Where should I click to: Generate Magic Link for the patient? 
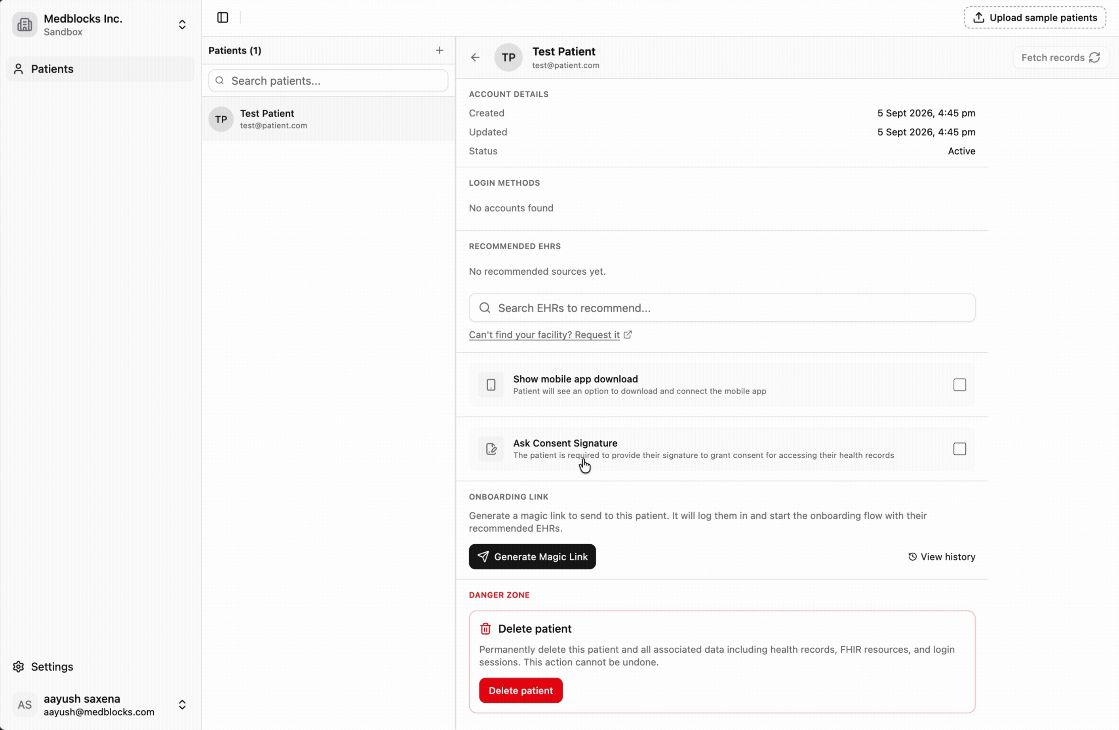532,557
